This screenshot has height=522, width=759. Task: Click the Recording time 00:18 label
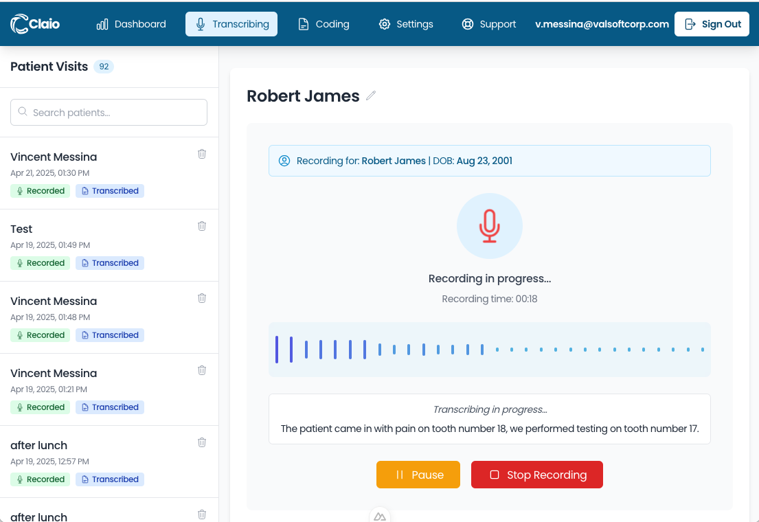coord(489,299)
